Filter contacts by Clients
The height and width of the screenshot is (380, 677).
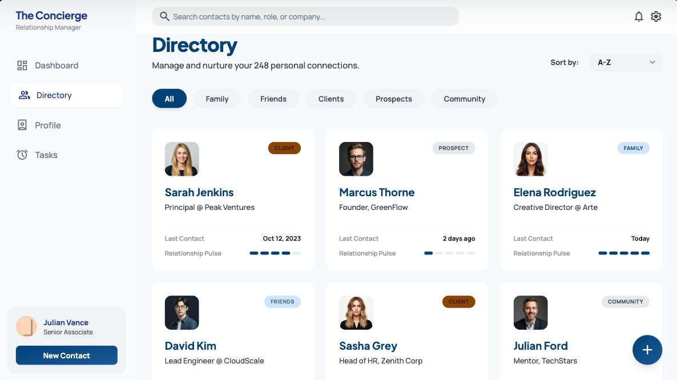pos(331,99)
